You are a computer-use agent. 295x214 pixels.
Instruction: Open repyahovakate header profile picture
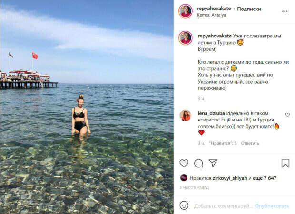(185, 11)
